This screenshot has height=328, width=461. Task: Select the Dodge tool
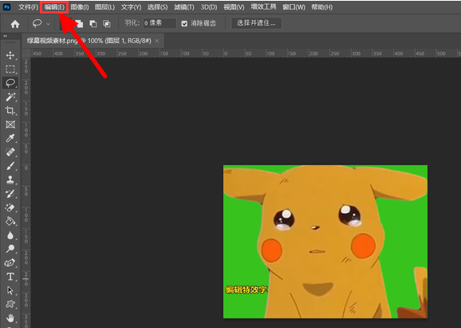click(x=10, y=249)
